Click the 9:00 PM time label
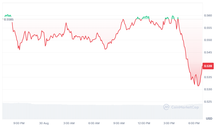 [x=19, y=123]
